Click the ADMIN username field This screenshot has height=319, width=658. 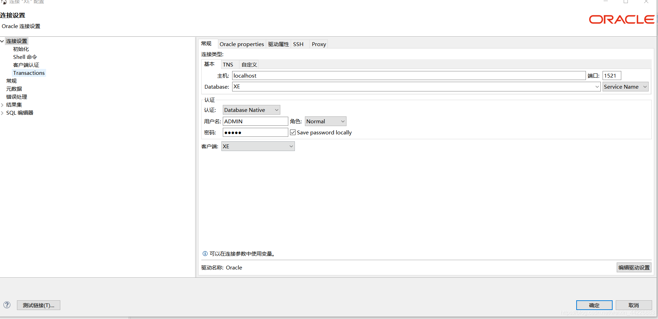pyautogui.click(x=255, y=121)
